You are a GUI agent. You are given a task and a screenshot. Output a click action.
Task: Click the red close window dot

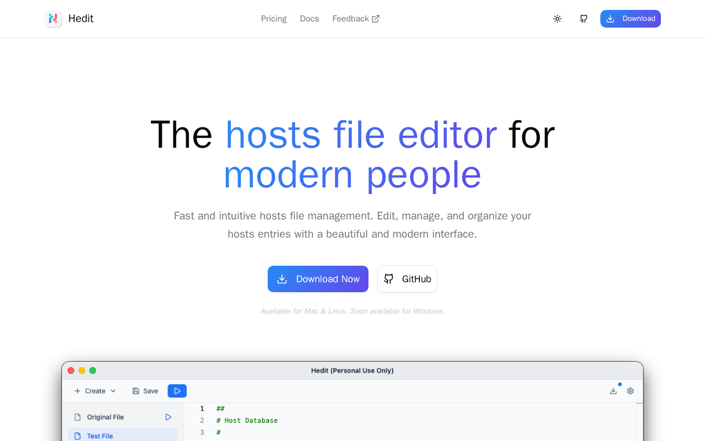tap(71, 370)
